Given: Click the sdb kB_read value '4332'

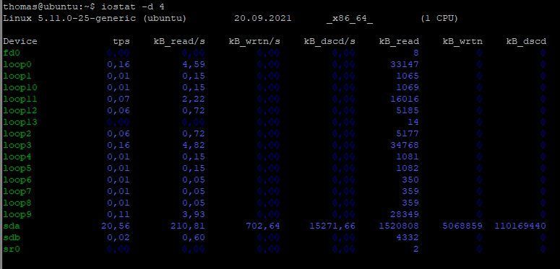Looking at the screenshot, I should coord(408,238).
